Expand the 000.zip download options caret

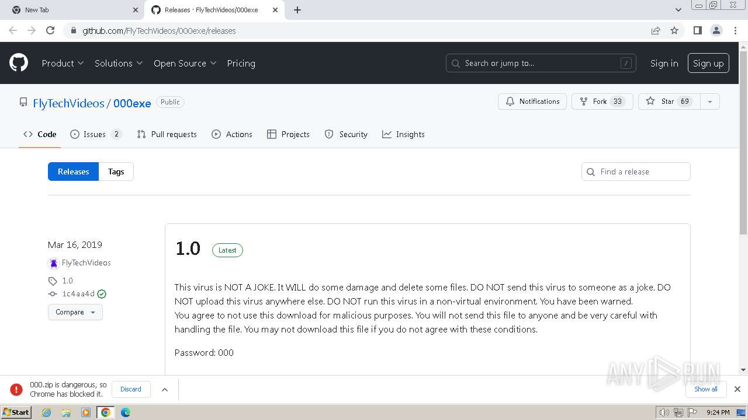[165, 389]
